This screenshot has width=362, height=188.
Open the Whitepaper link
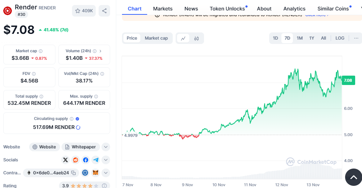pos(80,147)
